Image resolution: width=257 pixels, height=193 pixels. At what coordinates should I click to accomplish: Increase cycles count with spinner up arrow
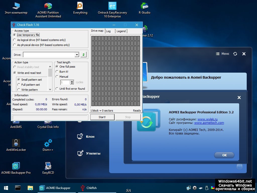(x=72, y=81)
